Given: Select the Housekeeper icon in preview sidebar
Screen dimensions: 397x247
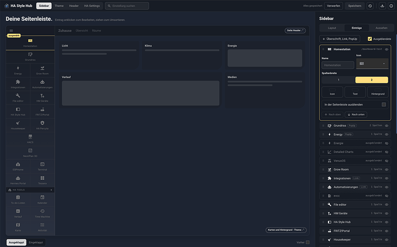Looking at the screenshot, I should click(x=18, y=123).
